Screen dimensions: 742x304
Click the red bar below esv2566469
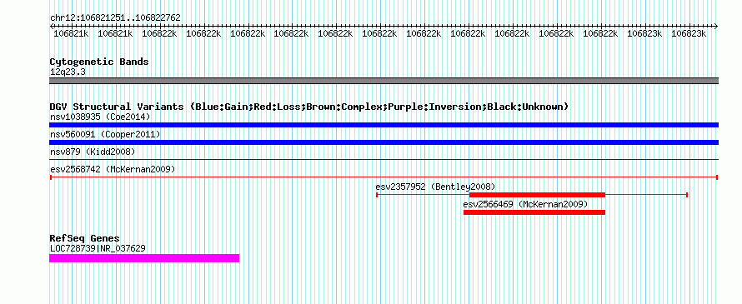[x=534, y=212]
